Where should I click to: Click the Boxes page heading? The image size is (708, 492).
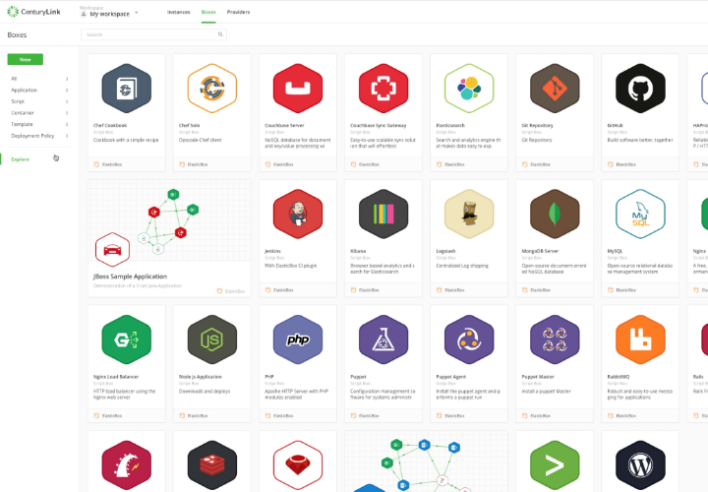(17, 34)
